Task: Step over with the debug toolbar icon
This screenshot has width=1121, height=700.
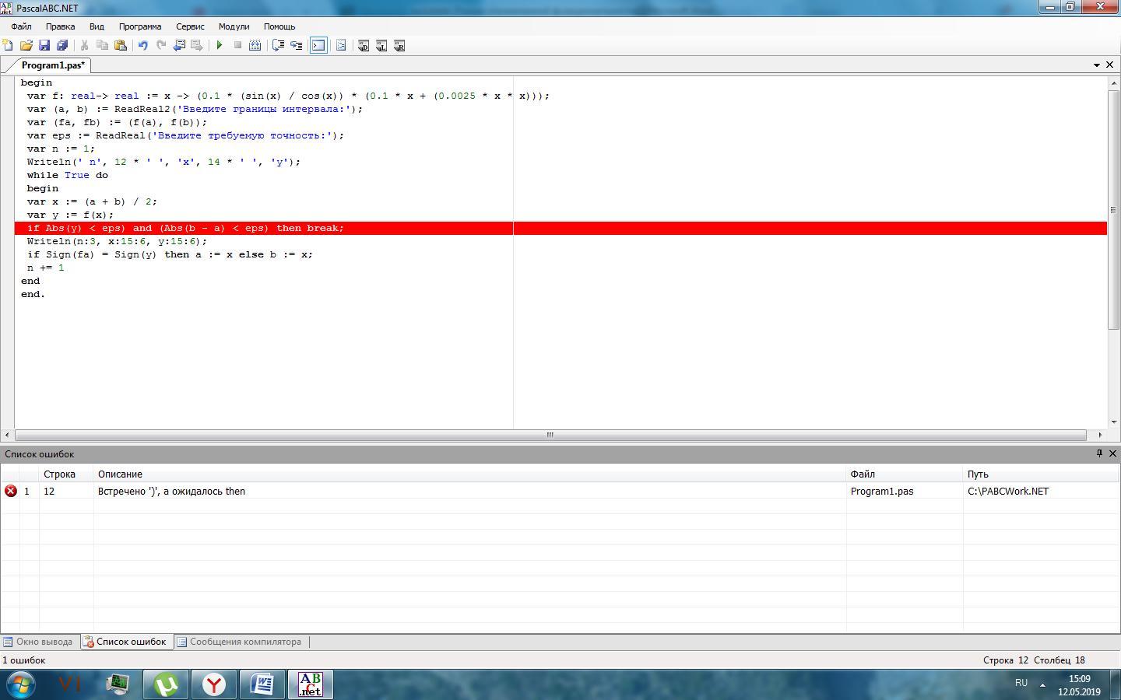Action: 278,46
